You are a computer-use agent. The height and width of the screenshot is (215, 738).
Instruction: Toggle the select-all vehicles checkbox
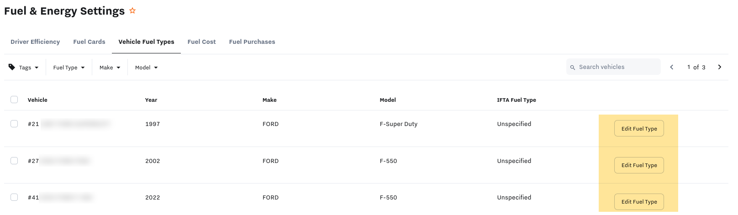14,100
